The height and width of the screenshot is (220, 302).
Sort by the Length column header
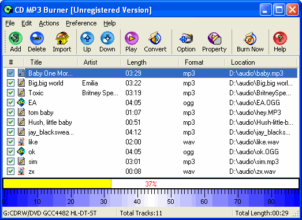(150, 62)
